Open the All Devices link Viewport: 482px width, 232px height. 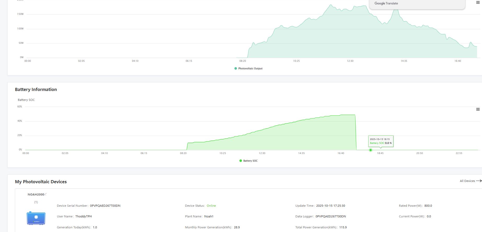pyautogui.click(x=467, y=181)
